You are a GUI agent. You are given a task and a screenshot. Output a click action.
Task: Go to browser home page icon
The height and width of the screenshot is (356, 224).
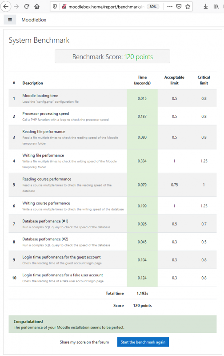click(37, 7)
